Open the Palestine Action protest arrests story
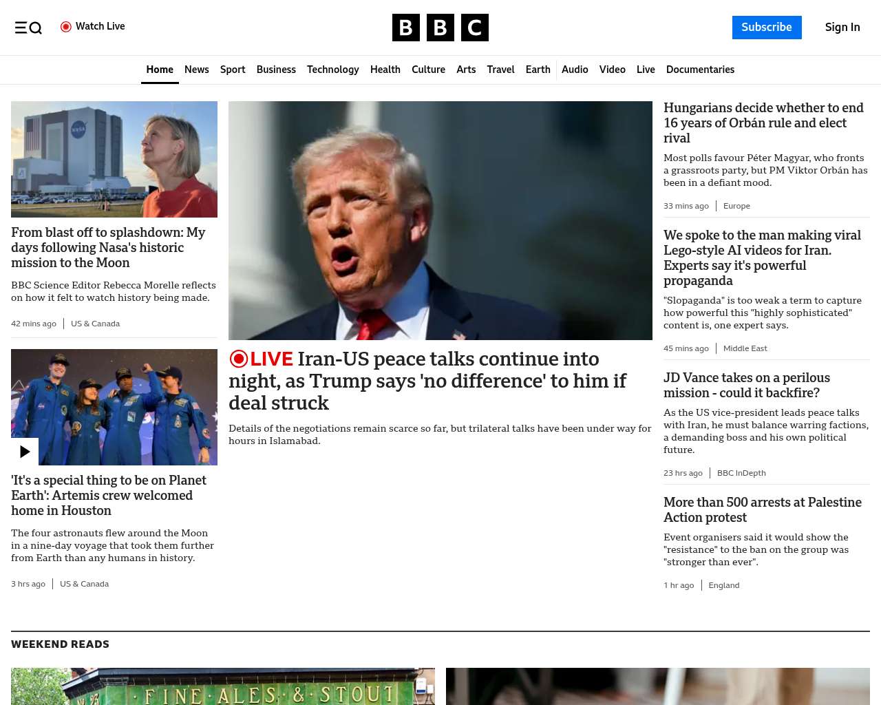The height and width of the screenshot is (705, 881). [762, 509]
